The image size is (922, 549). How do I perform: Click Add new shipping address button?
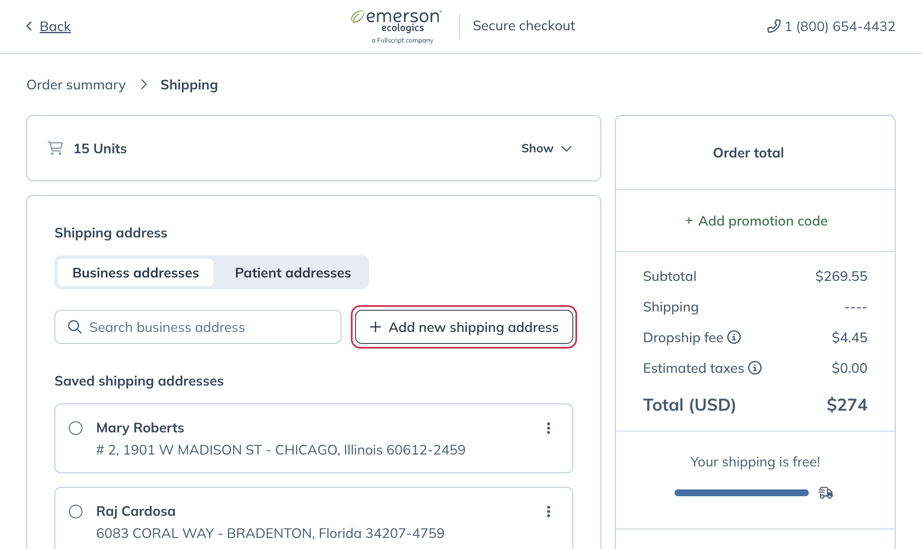click(x=464, y=327)
